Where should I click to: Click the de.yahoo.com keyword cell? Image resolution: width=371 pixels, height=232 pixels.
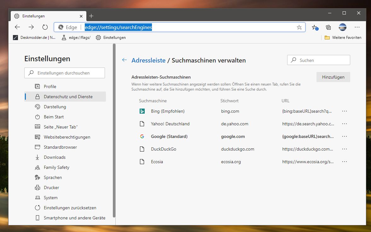tap(235, 124)
